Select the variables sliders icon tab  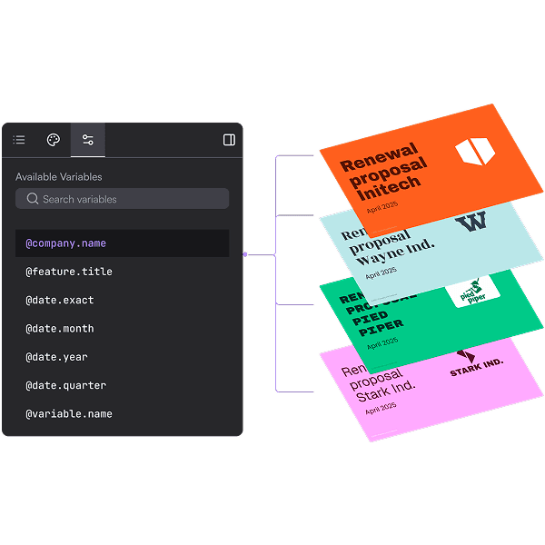88,140
